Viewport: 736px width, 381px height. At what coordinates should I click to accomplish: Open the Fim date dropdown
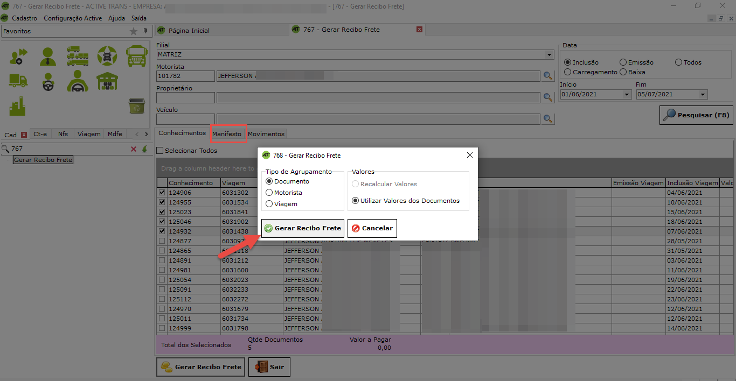click(x=703, y=95)
